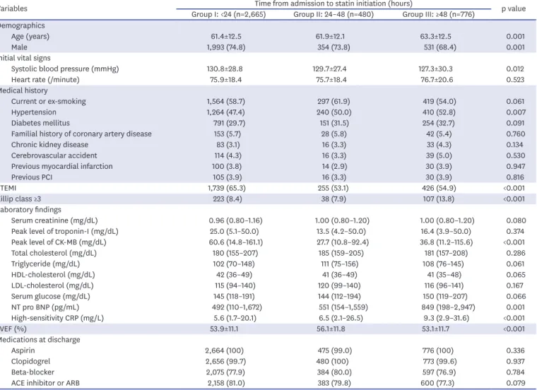Click the 'Male' row label
Viewport: 537px width, 390px height.
tap(19, 47)
